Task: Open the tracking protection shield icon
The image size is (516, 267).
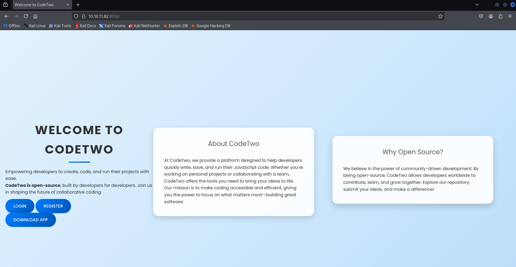Action: tap(76, 16)
